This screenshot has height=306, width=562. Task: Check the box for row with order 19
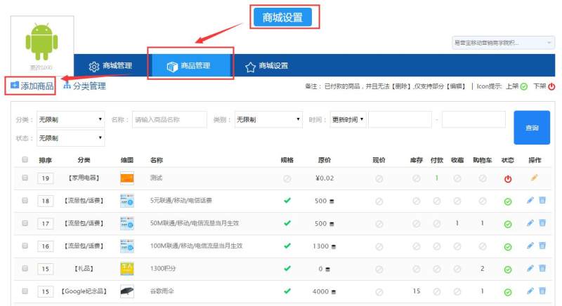pyautogui.click(x=25, y=179)
